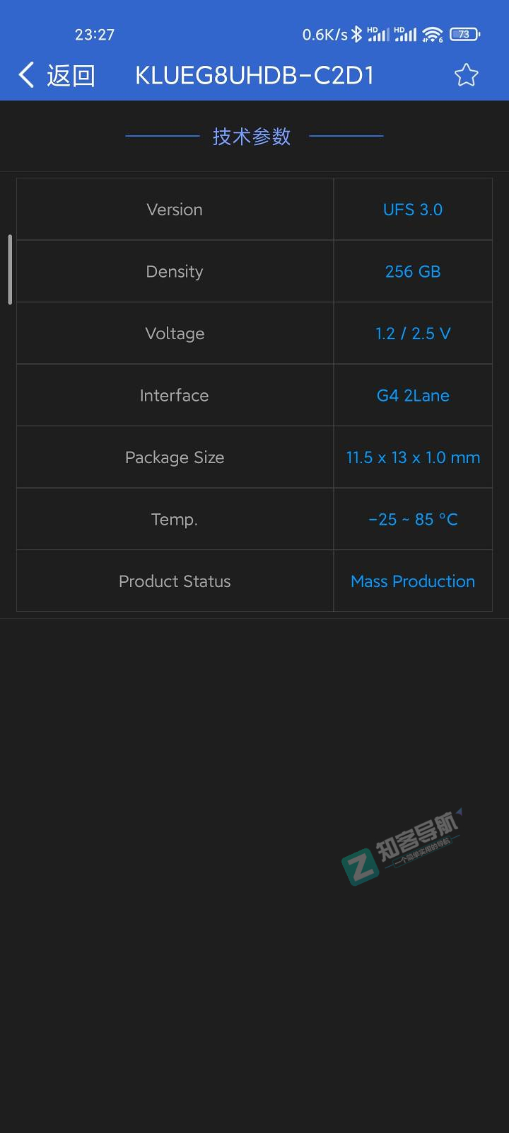This screenshot has height=1133, width=509.
Task: Tap the 1.2 / 2.5 V voltage value
Action: click(413, 334)
